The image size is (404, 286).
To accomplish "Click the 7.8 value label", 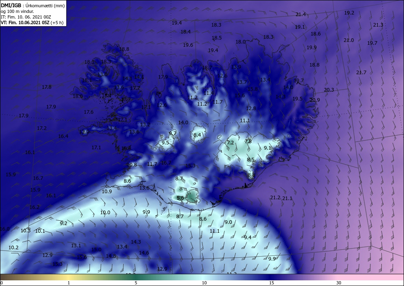I will 248,142.
